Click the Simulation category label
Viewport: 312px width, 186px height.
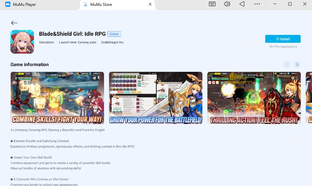point(46,42)
